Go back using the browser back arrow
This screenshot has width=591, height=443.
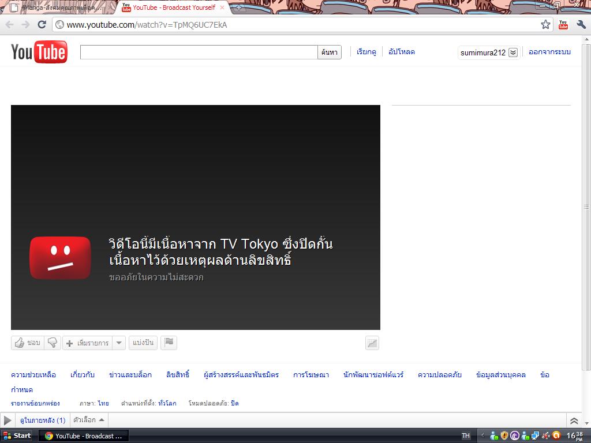coord(9,25)
